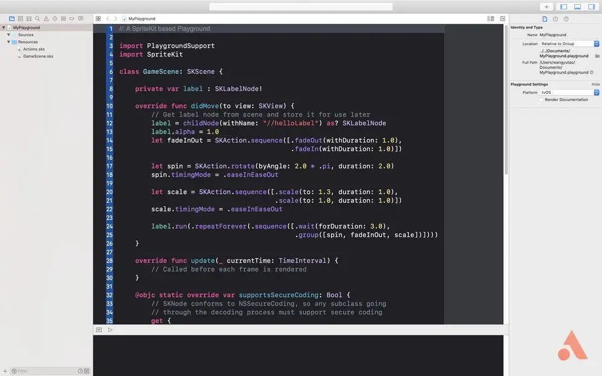
Task: Run the playground with the play icon
Action: coord(110,330)
